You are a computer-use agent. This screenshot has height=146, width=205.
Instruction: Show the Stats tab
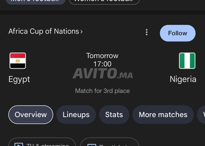point(114,114)
